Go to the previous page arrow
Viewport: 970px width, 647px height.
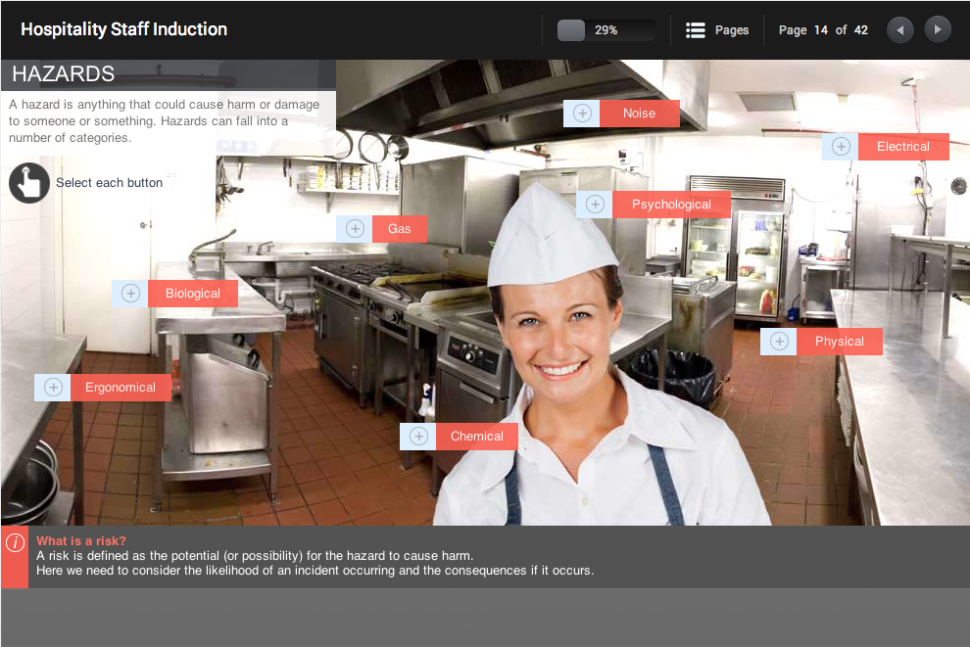click(x=899, y=29)
